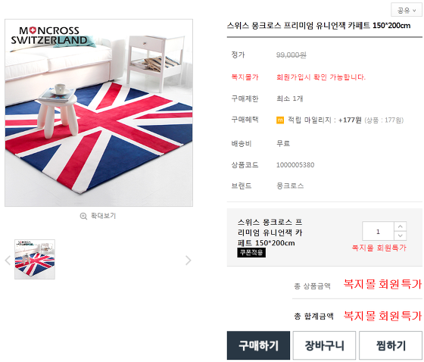Click the Moncross Switzerland logo
Screen dimensions: 424x362
tap(49, 36)
